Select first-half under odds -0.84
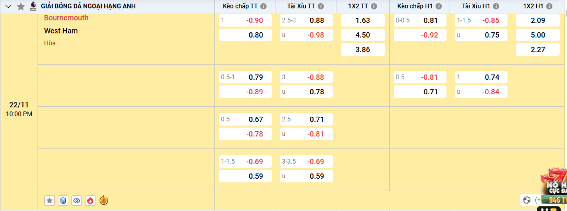This screenshot has width=567, height=211. [481, 92]
